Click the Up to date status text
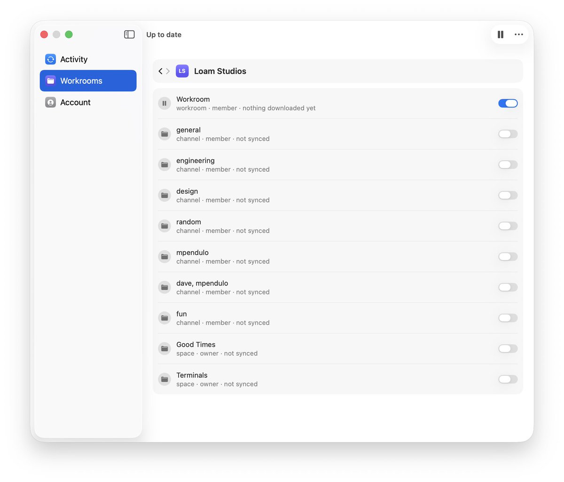The image size is (564, 482). click(x=164, y=35)
